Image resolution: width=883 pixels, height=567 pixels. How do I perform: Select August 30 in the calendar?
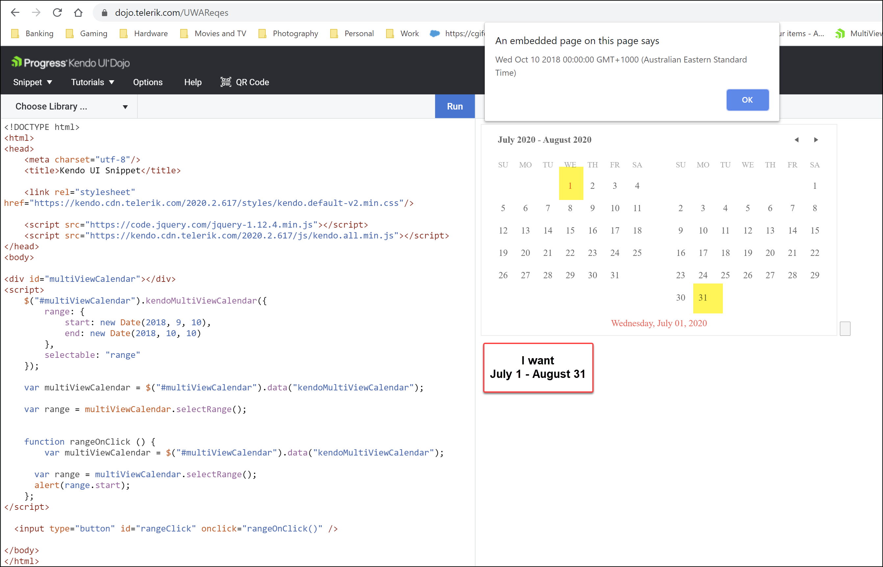point(680,298)
